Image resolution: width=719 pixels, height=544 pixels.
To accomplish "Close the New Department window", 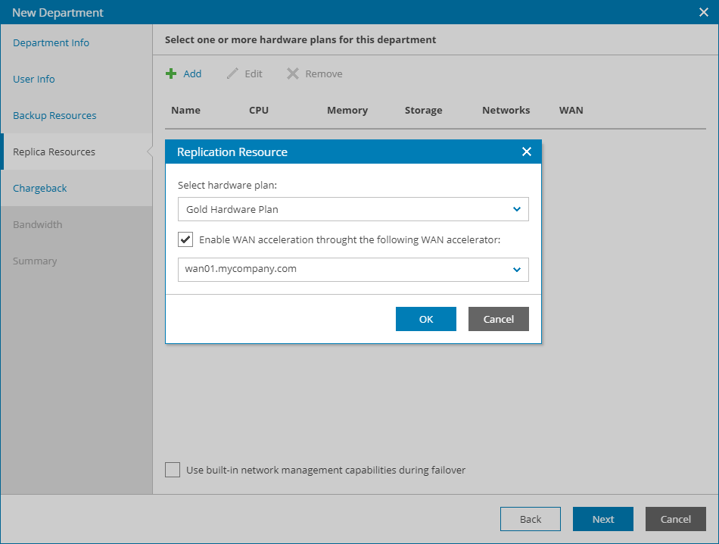I will 703,12.
